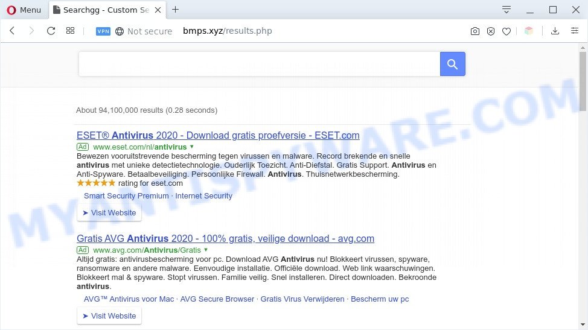588x330 pixels.
Task: Close the Searchgg tab
Action: click(x=158, y=10)
